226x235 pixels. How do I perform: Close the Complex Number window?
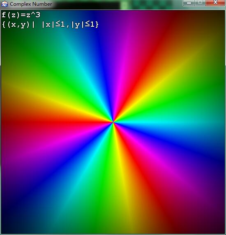pos(215,3)
